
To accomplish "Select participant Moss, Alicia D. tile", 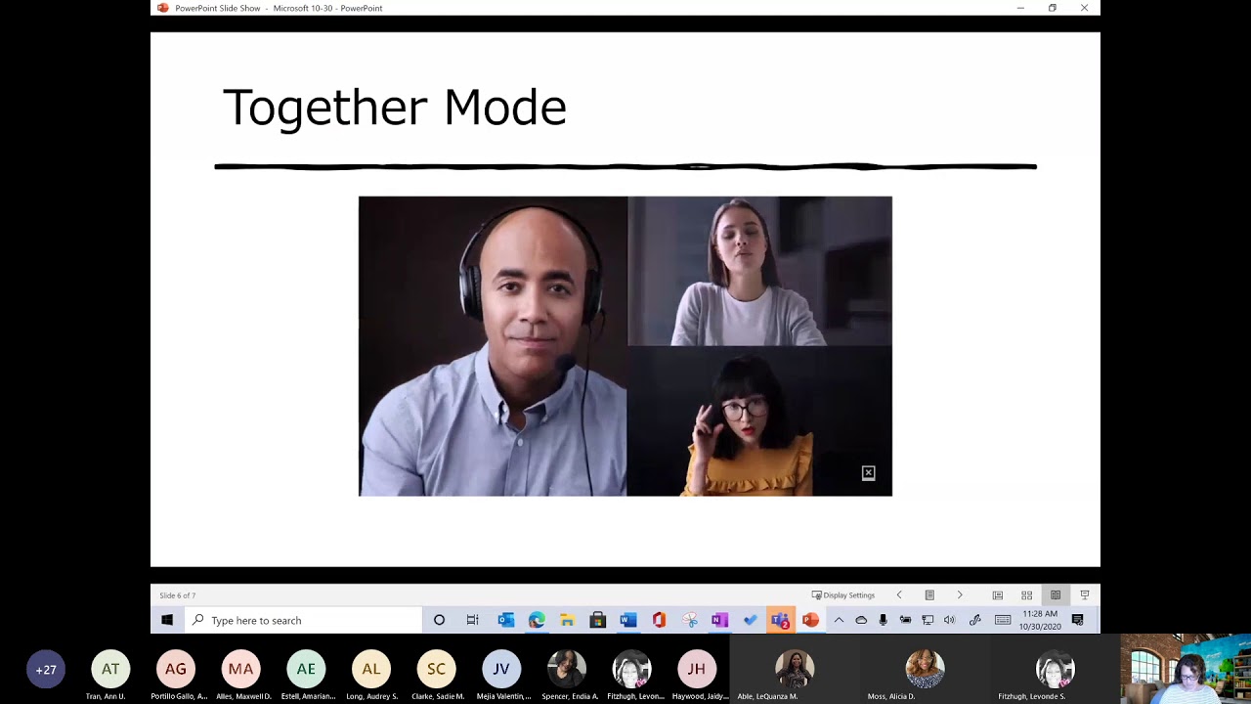I will (x=925, y=670).
